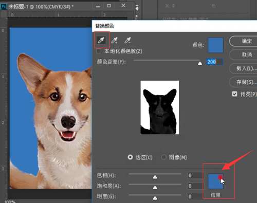Focus the fuzziness value field showing 200
The height and width of the screenshot is (203, 257).
[214, 62]
